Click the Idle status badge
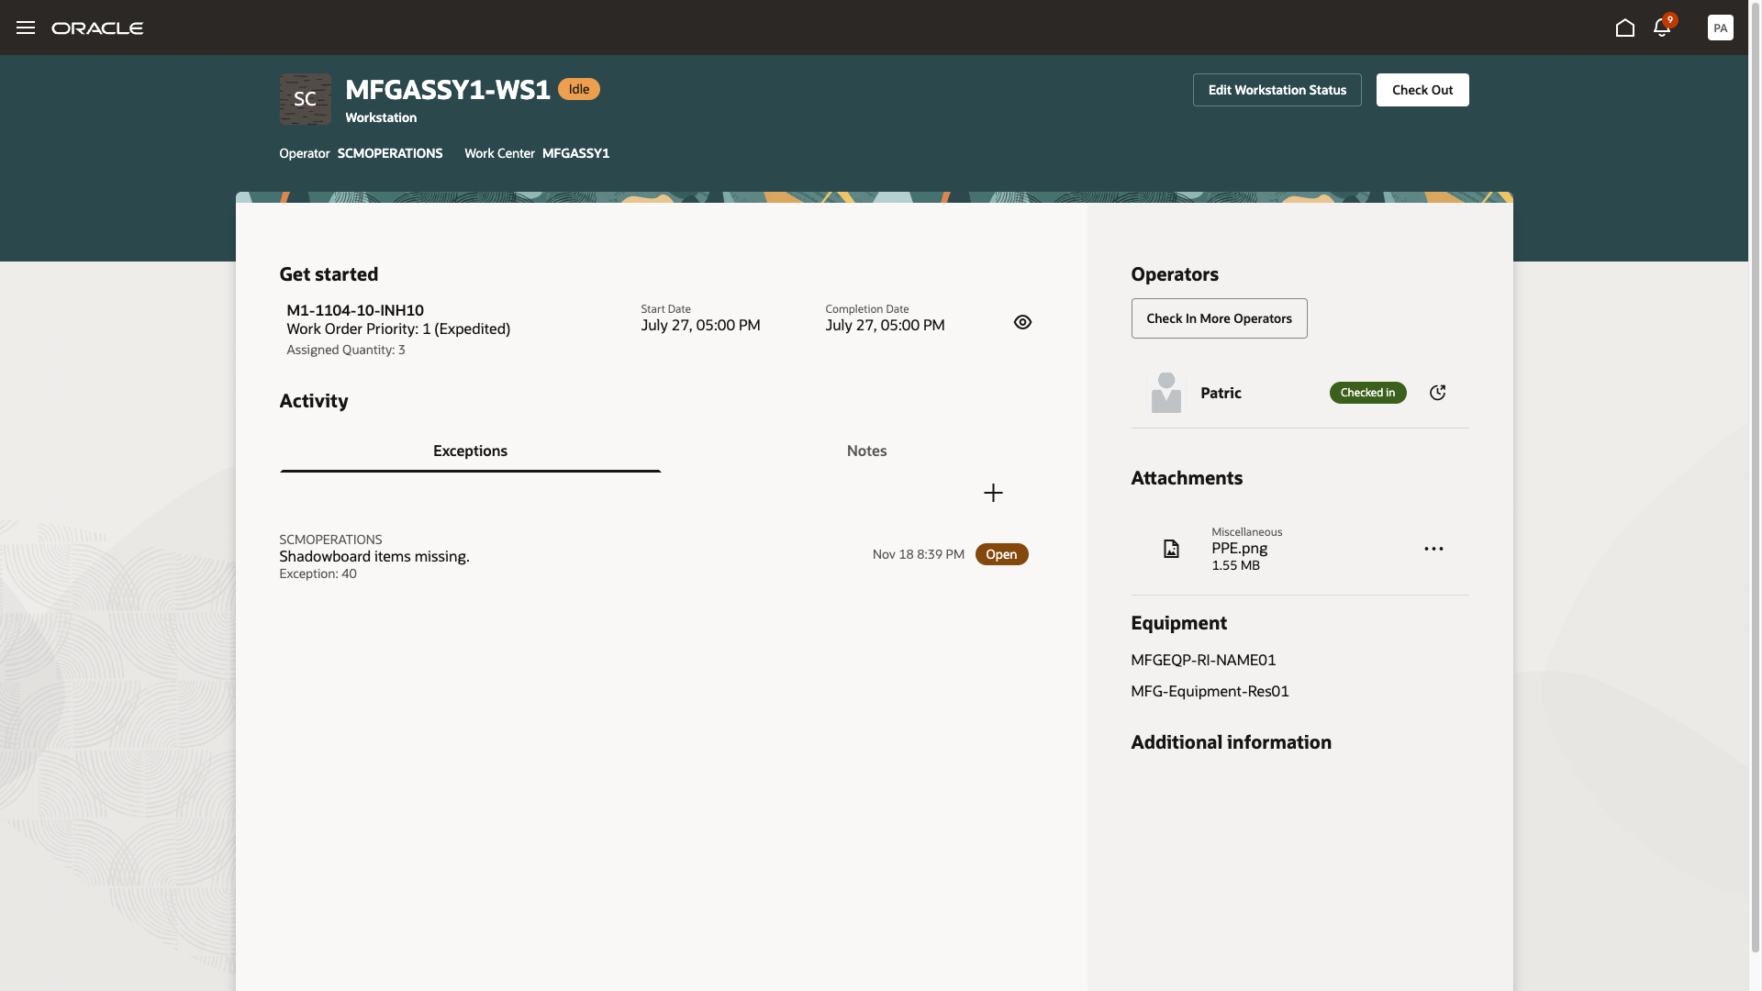The image size is (1762, 991). [578, 89]
